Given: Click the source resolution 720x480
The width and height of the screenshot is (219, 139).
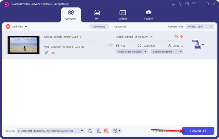Looking at the screenshot, I should [x=56, y=47].
